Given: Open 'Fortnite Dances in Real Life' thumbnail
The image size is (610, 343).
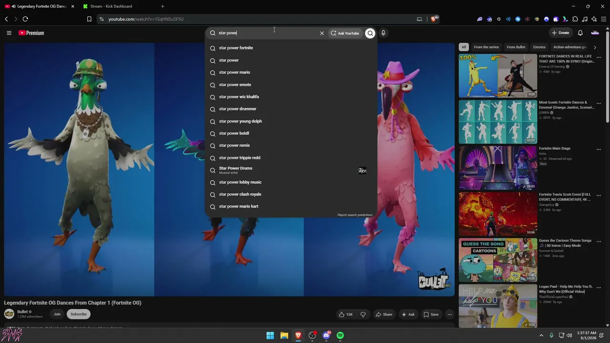Looking at the screenshot, I should click(498, 76).
